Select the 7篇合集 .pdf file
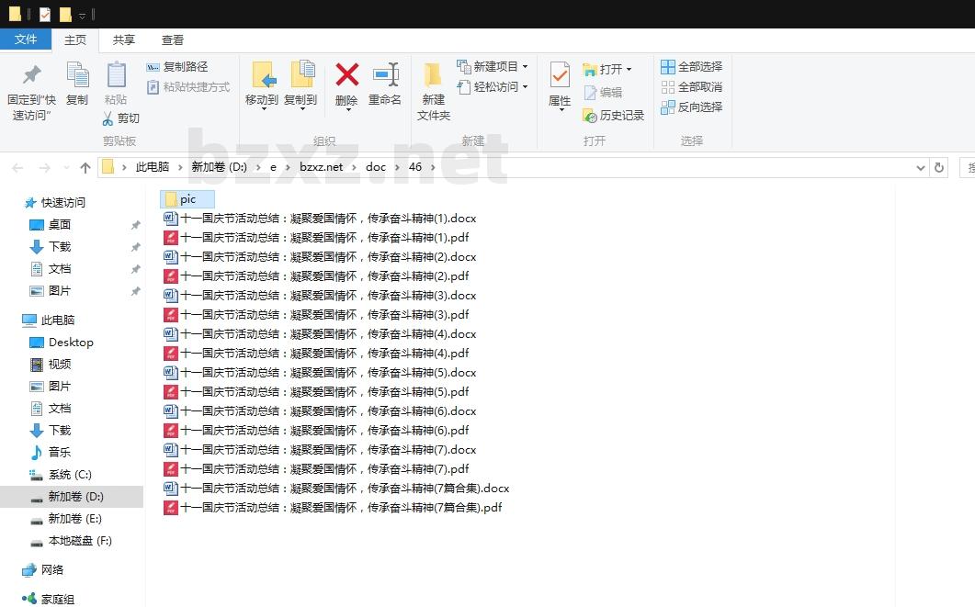The image size is (975, 607). [340, 508]
